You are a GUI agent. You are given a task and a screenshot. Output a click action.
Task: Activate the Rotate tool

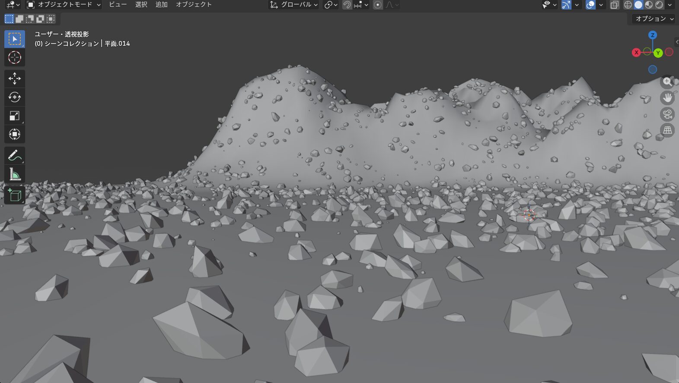14,97
